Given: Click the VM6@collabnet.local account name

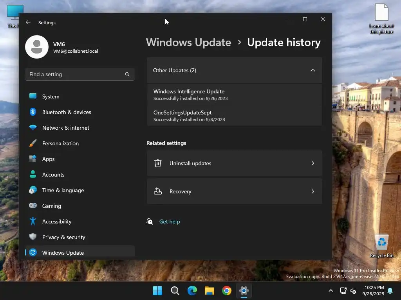Looking at the screenshot, I should 76,51.
